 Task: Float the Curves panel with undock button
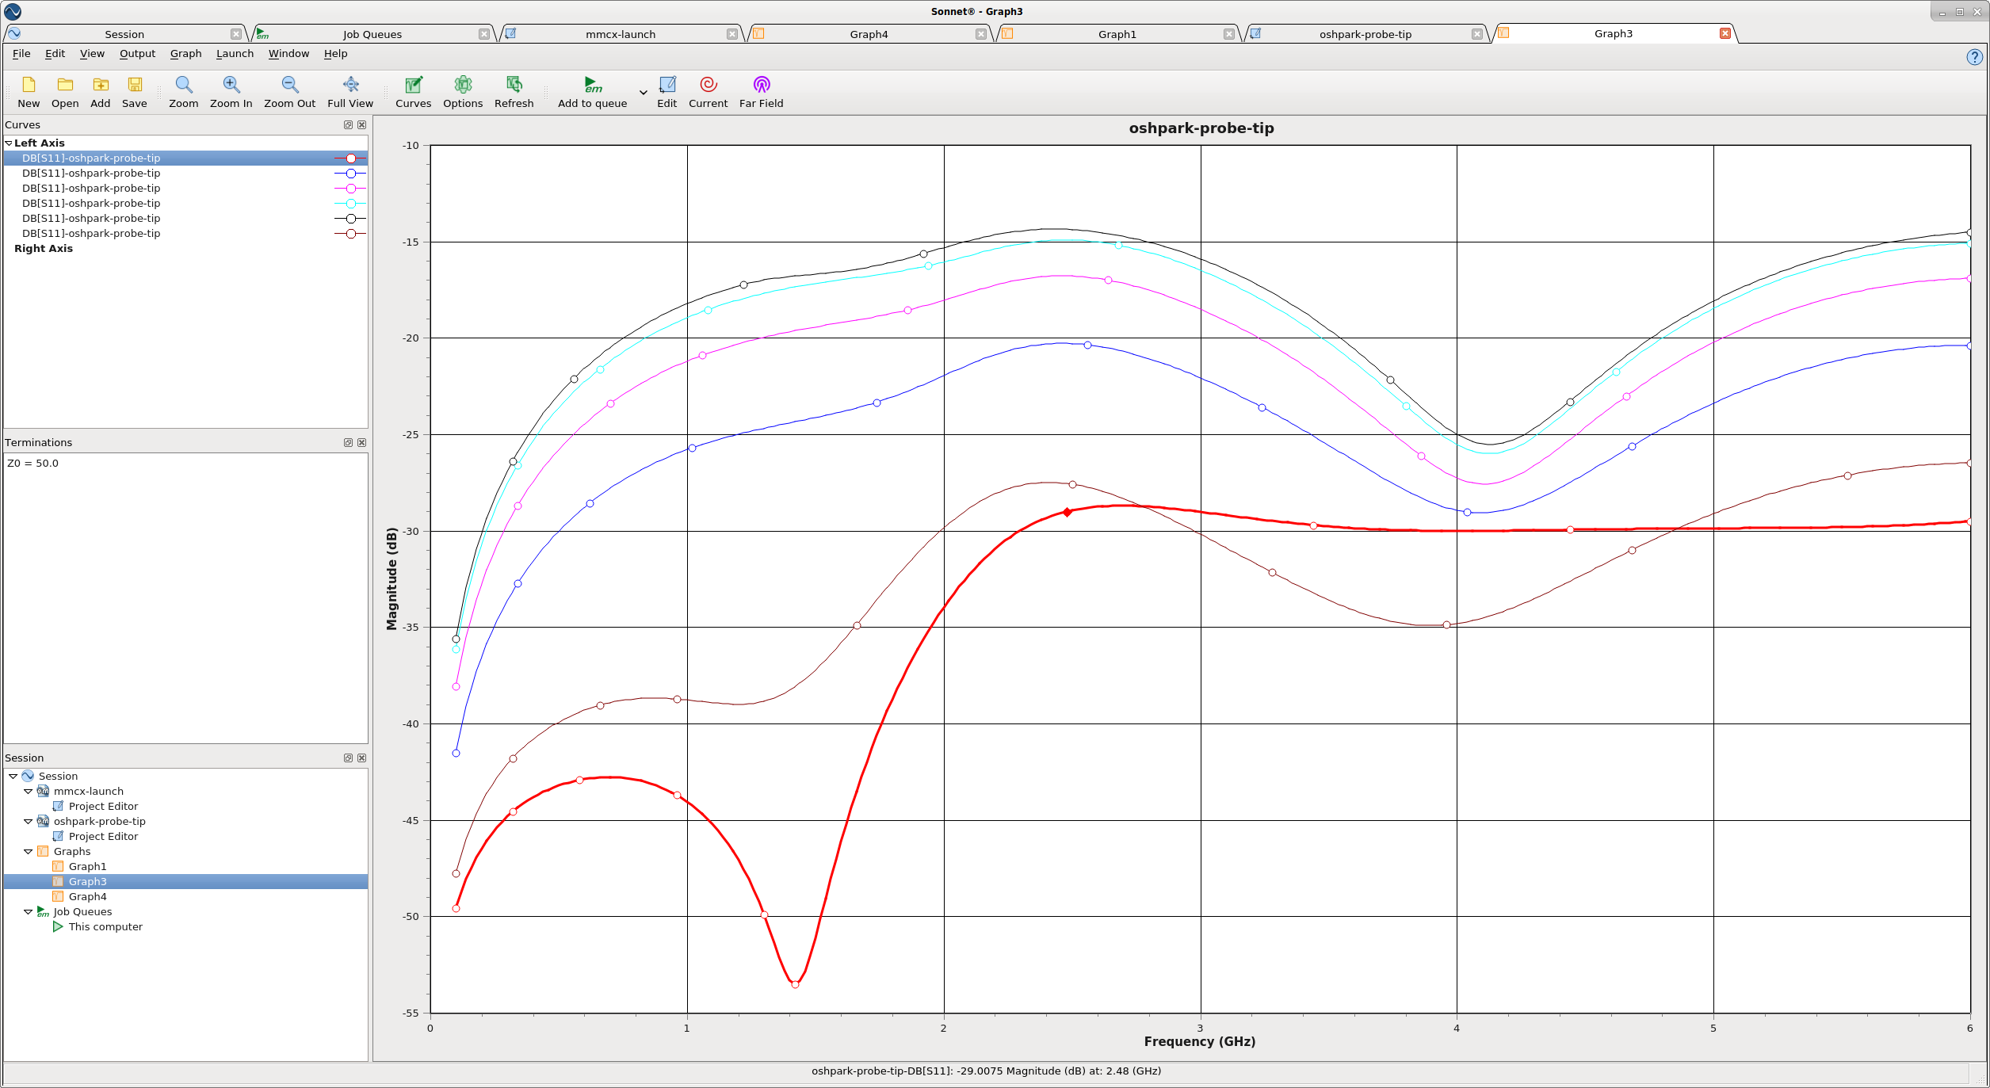coord(348,125)
